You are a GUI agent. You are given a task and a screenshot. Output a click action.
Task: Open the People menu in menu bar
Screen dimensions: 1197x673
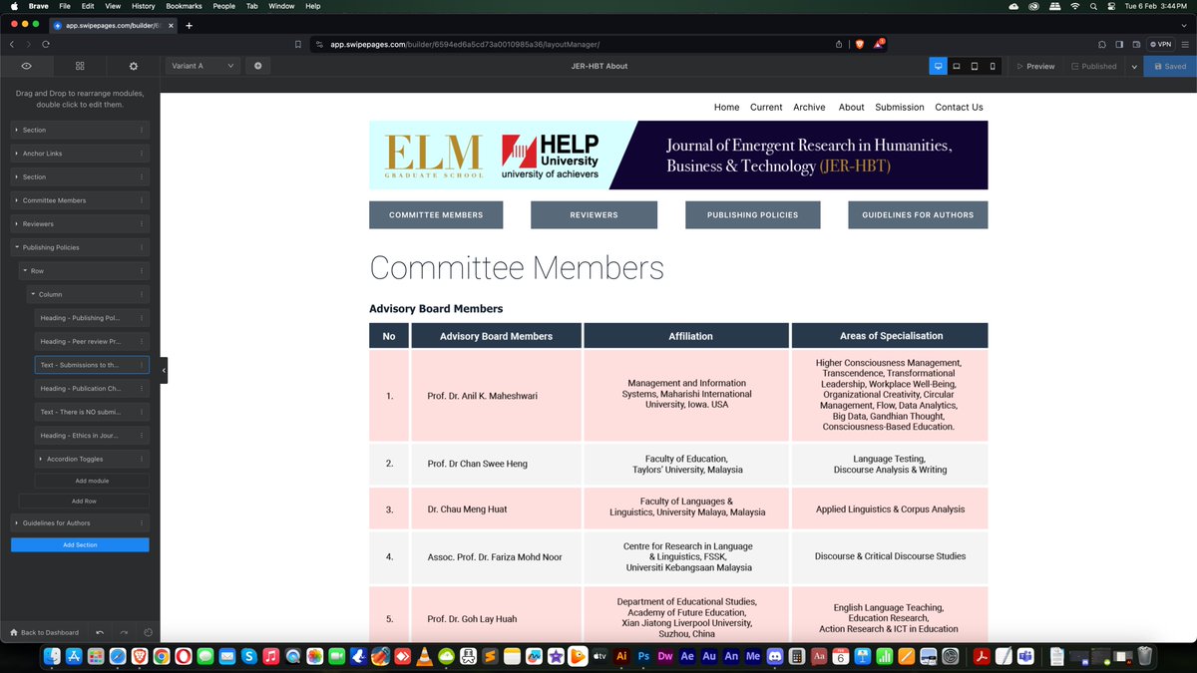click(224, 6)
